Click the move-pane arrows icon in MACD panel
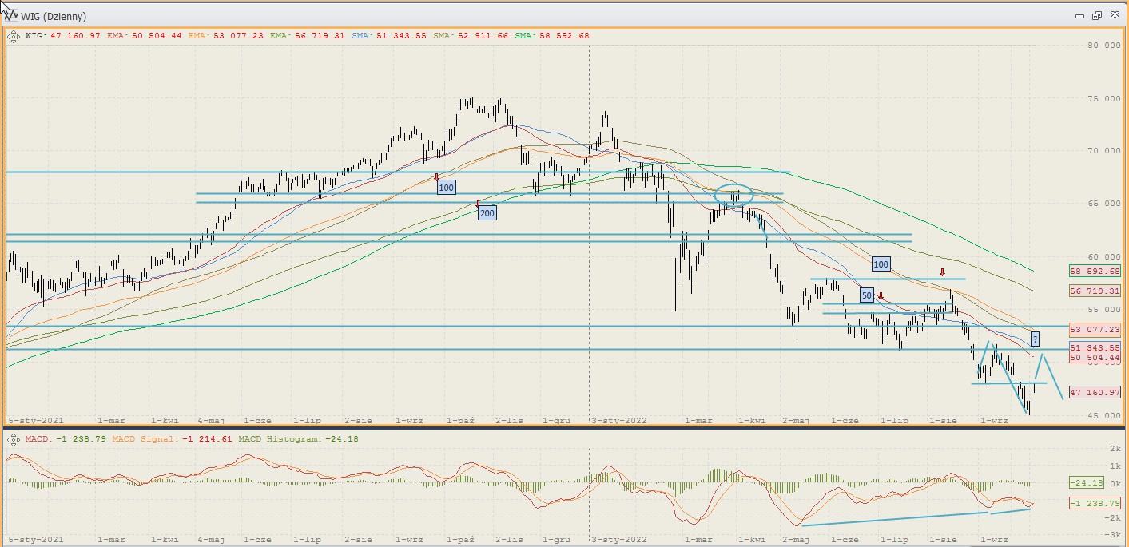The image size is (1129, 547). pos(13,438)
